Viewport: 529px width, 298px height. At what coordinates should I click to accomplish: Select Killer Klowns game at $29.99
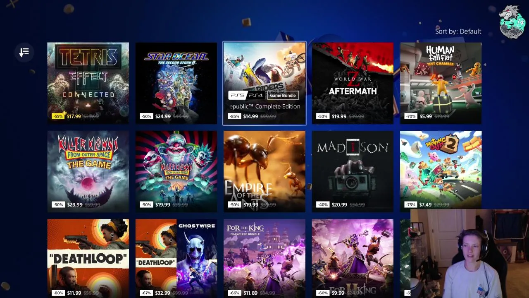click(x=88, y=171)
